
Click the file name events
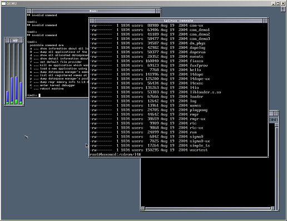[x=196, y=57]
